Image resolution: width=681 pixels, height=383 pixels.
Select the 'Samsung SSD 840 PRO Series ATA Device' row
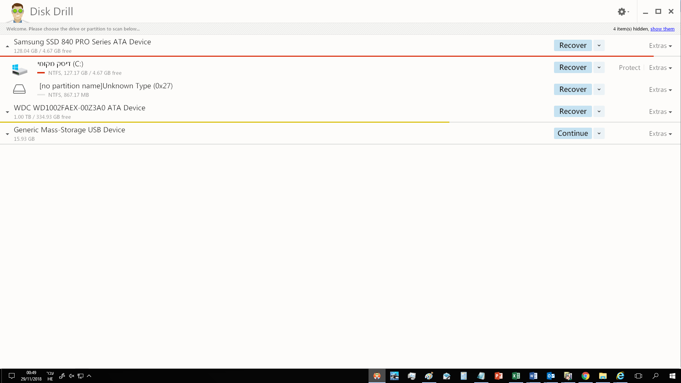click(x=340, y=45)
